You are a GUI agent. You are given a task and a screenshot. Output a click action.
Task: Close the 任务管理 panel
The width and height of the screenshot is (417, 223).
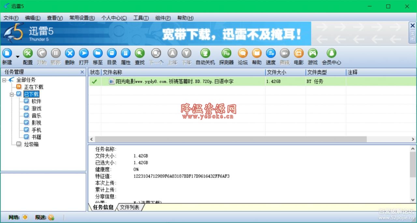click(82, 72)
